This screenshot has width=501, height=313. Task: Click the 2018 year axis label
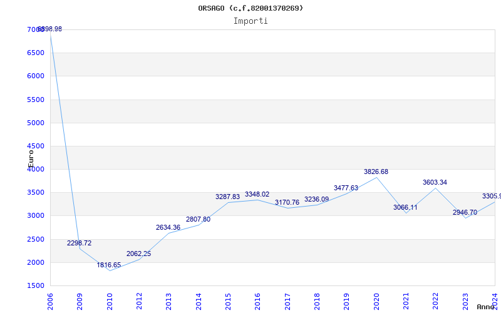point(317,302)
